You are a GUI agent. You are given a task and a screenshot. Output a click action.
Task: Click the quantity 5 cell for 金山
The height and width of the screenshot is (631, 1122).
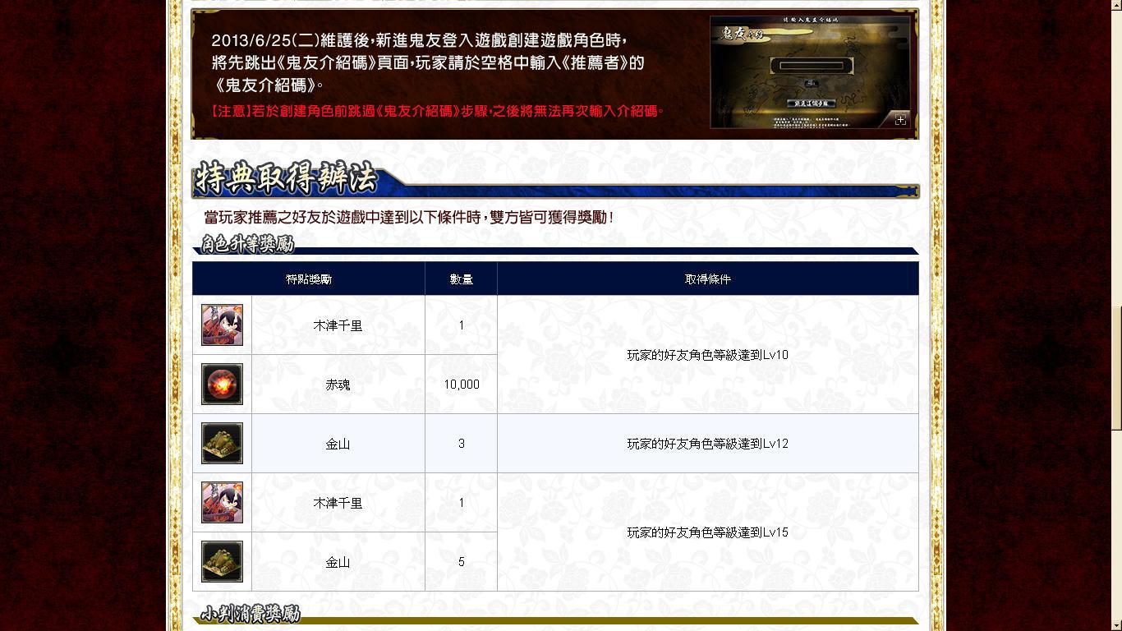point(461,562)
